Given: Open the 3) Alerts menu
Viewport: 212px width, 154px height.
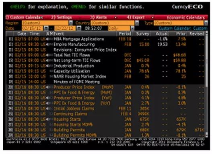Looking at the screenshot, I should click(99, 17).
